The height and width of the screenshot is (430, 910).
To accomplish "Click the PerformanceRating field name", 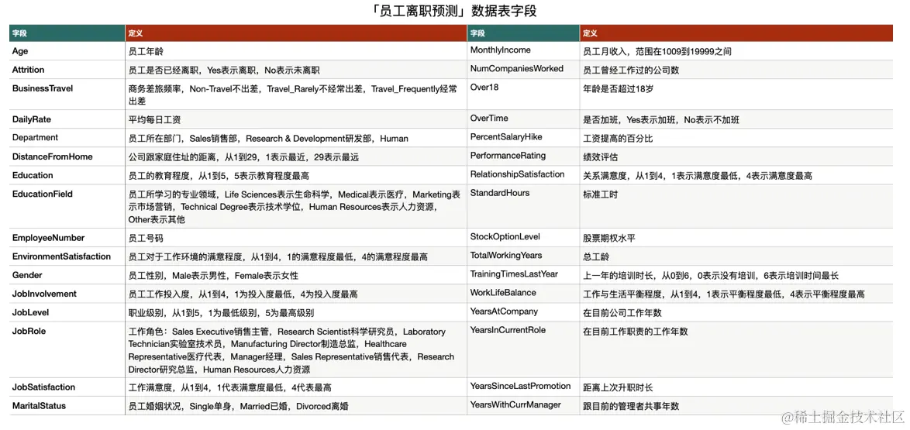I will (508, 156).
